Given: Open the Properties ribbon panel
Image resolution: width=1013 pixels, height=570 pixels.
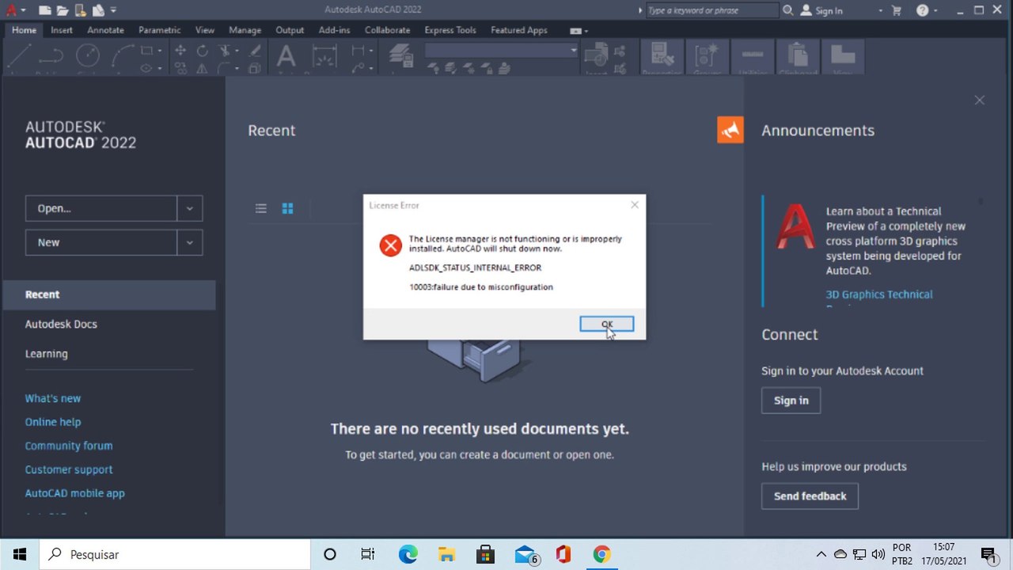Looking at the screenshot, I should click(x=662, y=57).
